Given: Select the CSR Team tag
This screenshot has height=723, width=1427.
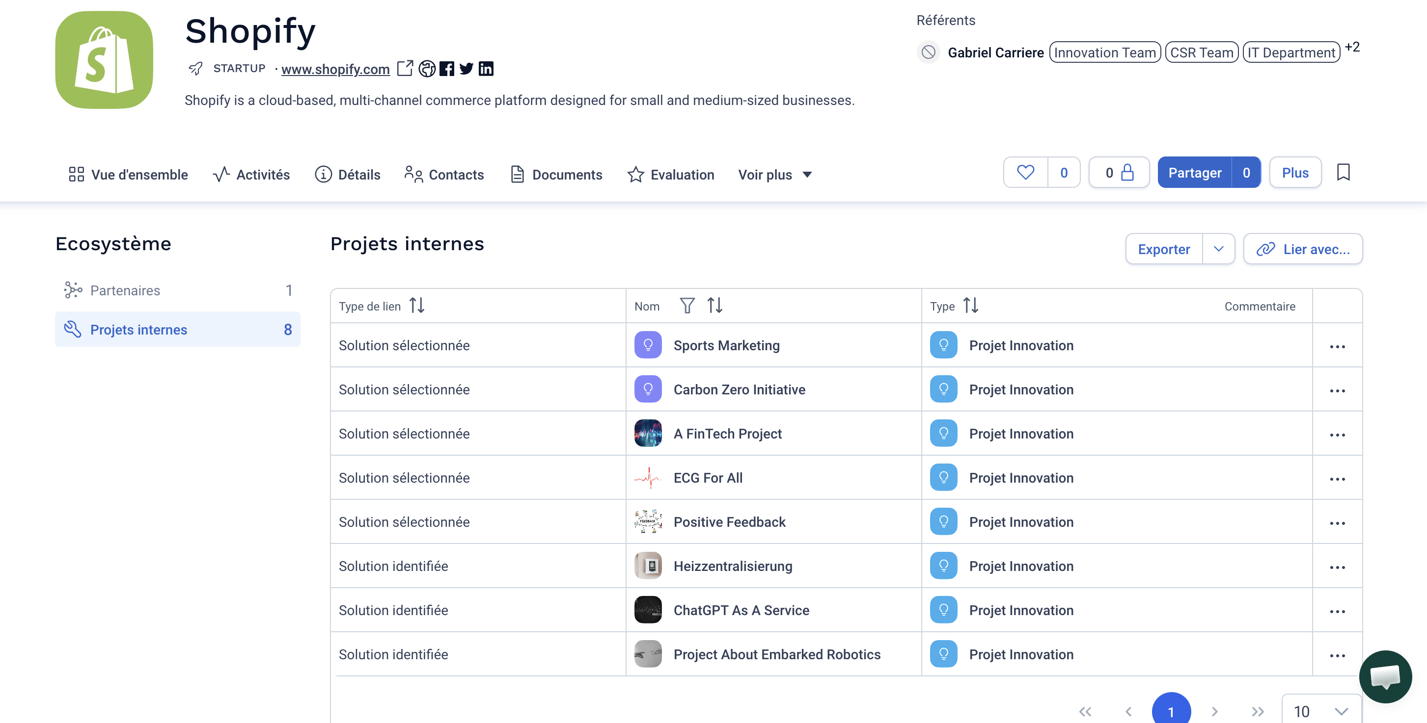Looking at the screenshot, I should click(x=1202, y=52).
